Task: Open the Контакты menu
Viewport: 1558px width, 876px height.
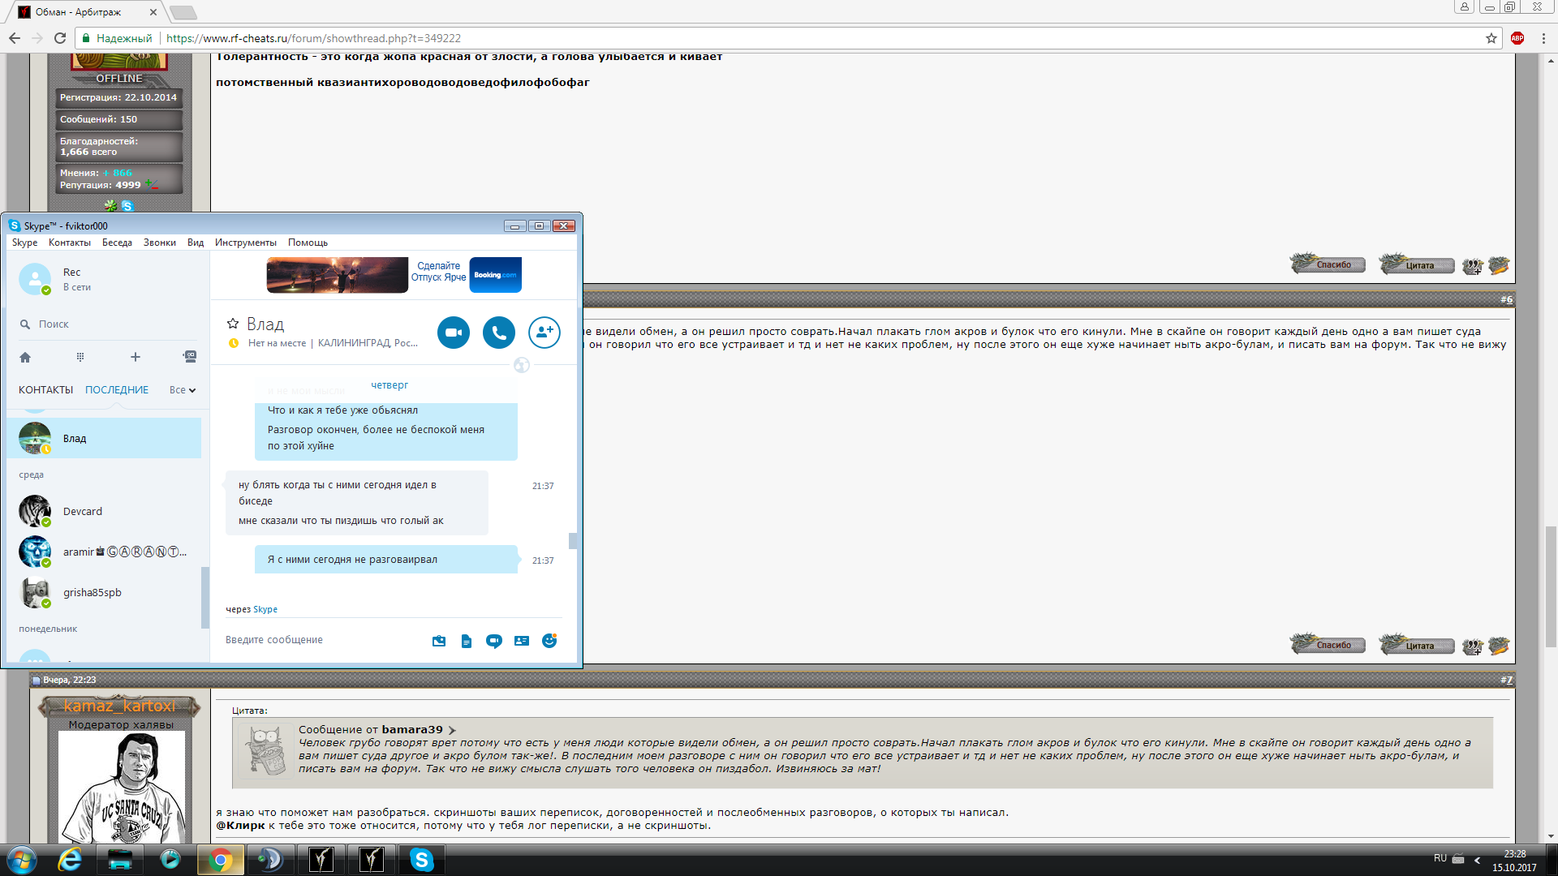Action: 70,243
